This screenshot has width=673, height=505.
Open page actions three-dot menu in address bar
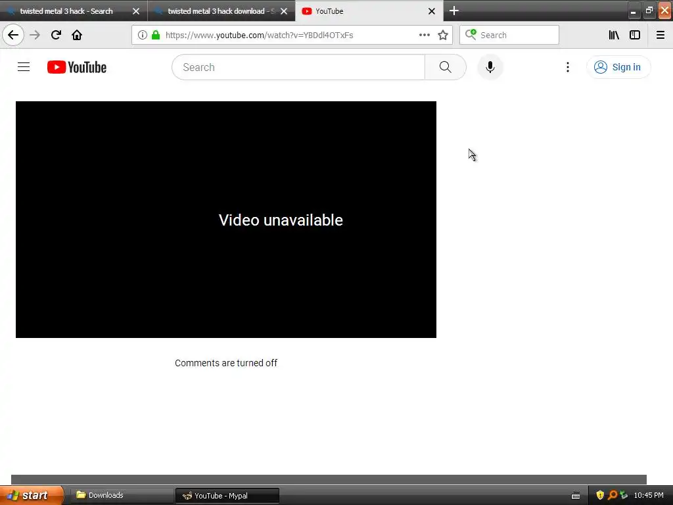coord(425,35)
